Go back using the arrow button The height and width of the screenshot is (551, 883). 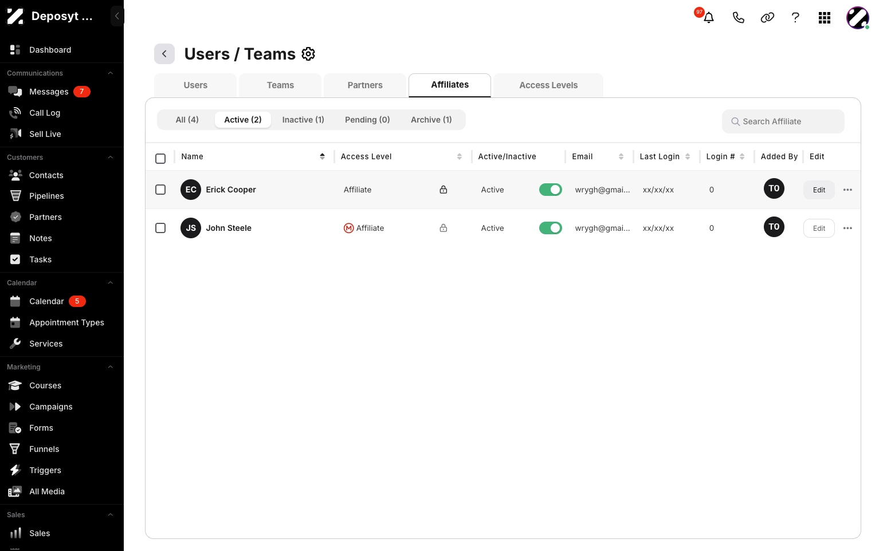(164, 54)
